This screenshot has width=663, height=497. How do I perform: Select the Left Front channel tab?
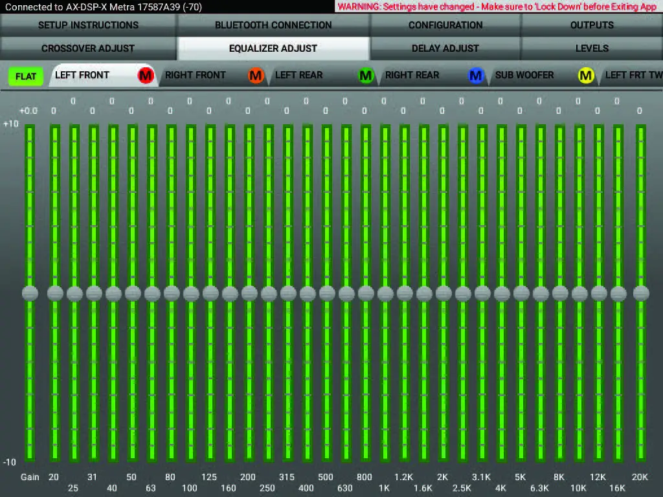pos(104,75)
